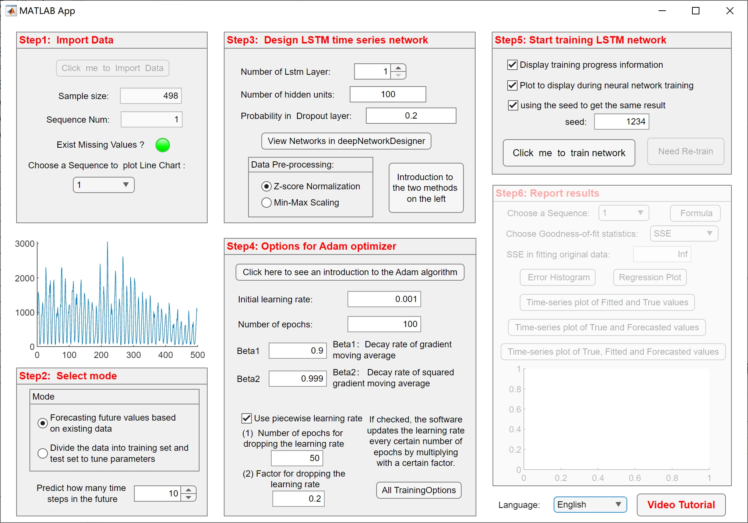
Task: Click me to train network button
Action: (569, 153)
